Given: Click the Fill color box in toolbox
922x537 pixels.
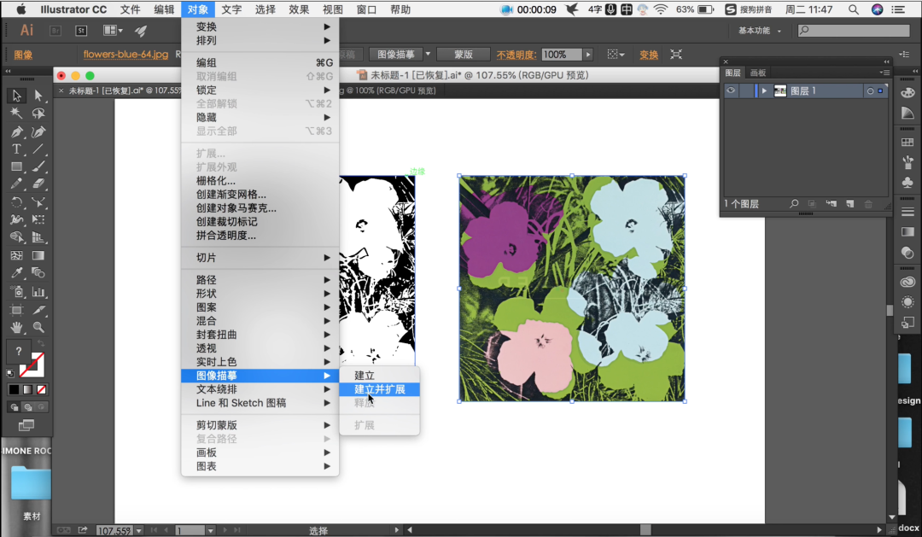Looking at the screenshot, I should click(x=18, y=351).
